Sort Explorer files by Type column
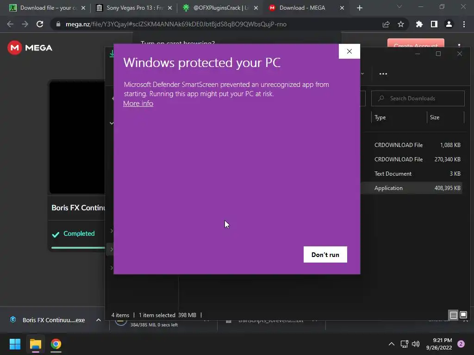474x355 pixels. point(399,117)
